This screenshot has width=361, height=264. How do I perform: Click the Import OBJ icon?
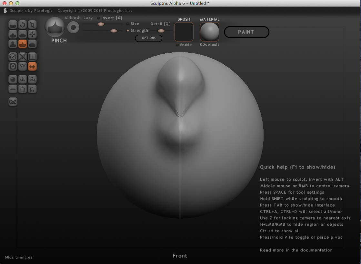pos(23,79)
